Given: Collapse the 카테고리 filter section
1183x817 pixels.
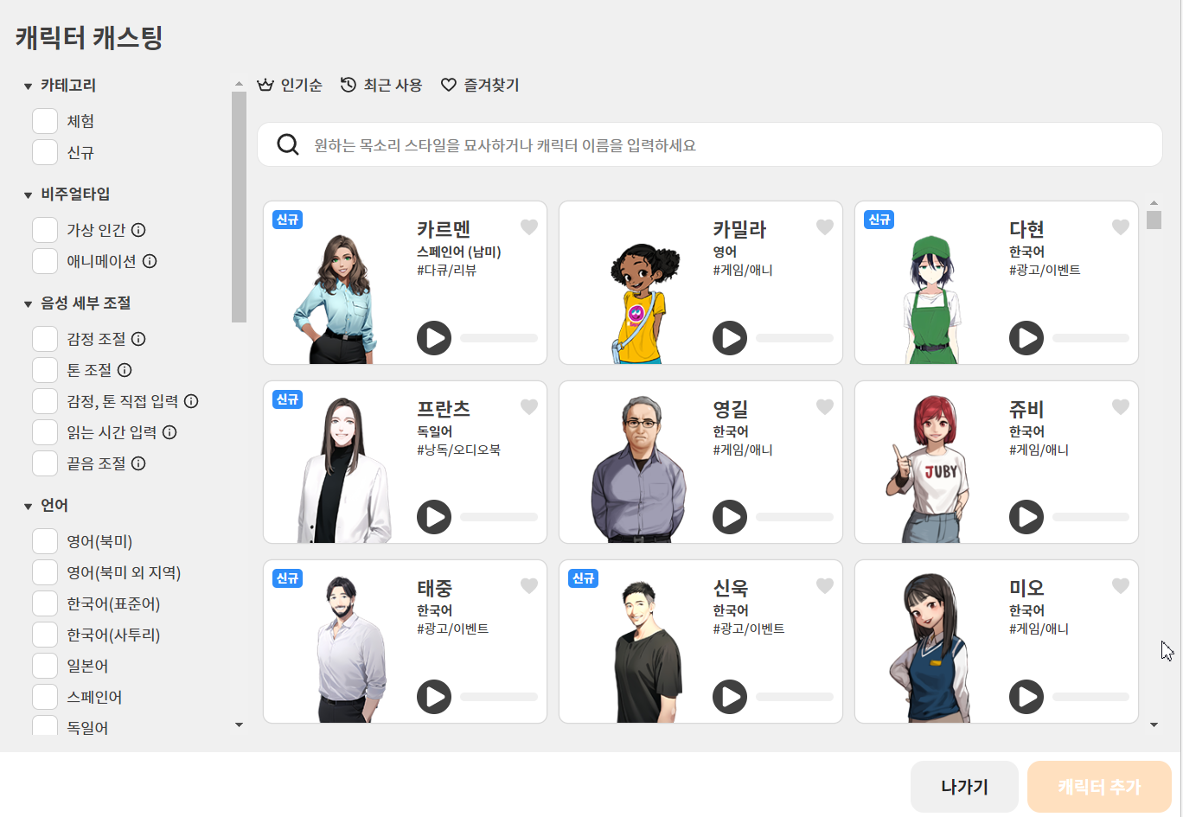Looking at the screenshot, I should click(x=29, y=84).
